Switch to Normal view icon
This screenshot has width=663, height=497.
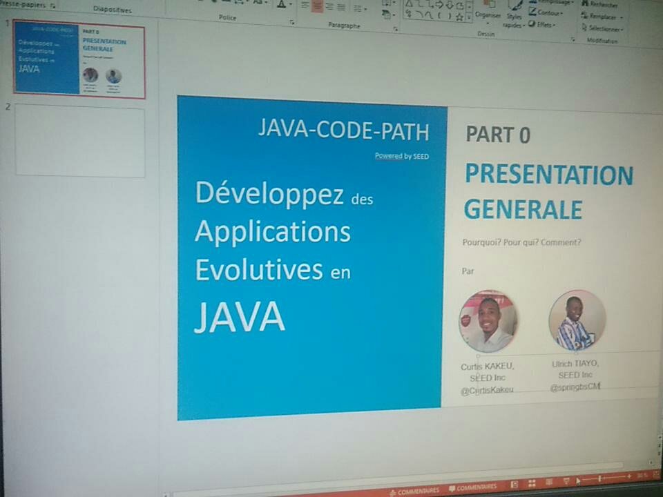[514, 485]
